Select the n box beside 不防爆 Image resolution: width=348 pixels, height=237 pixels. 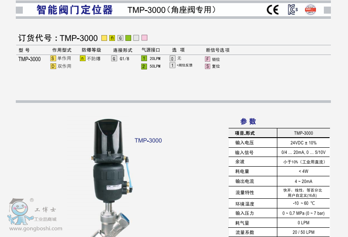83,58
